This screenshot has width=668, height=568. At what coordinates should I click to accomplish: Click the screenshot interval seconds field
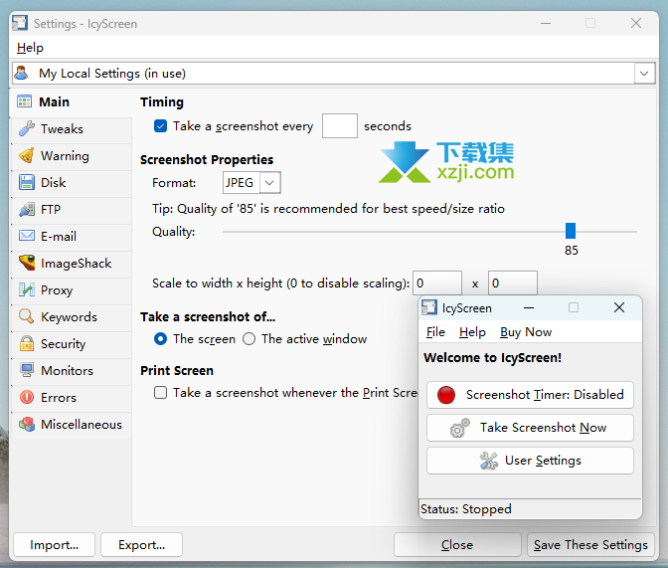tap(340, 125)
